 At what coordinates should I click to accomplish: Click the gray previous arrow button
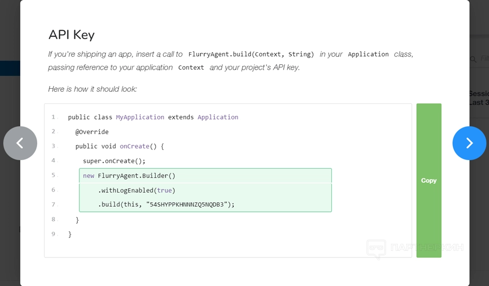(20, 143)
